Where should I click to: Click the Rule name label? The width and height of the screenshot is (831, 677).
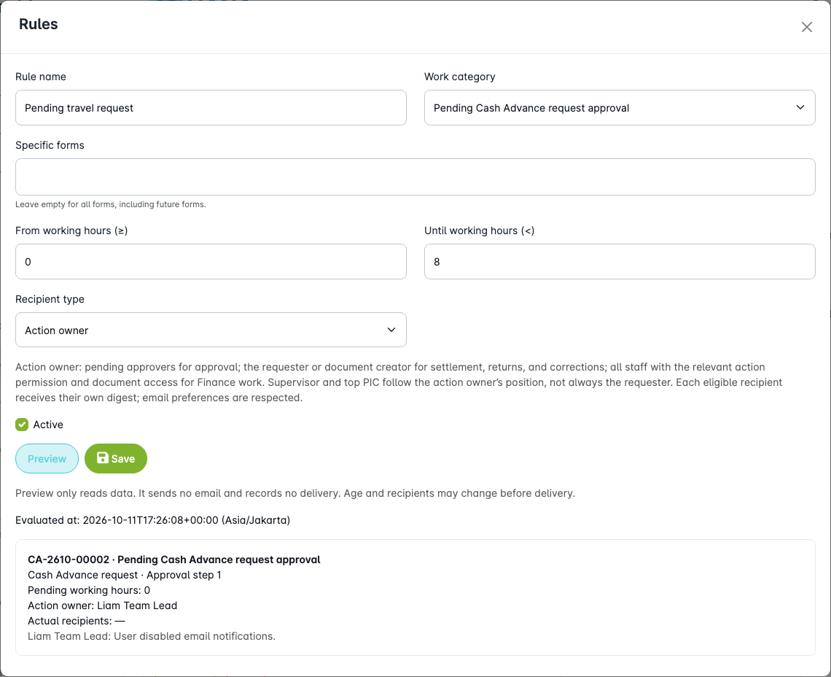click(x=41, y=77)
